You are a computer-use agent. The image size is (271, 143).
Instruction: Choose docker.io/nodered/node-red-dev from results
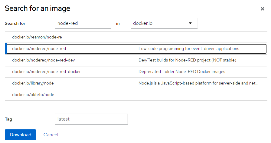click(43, 60)
